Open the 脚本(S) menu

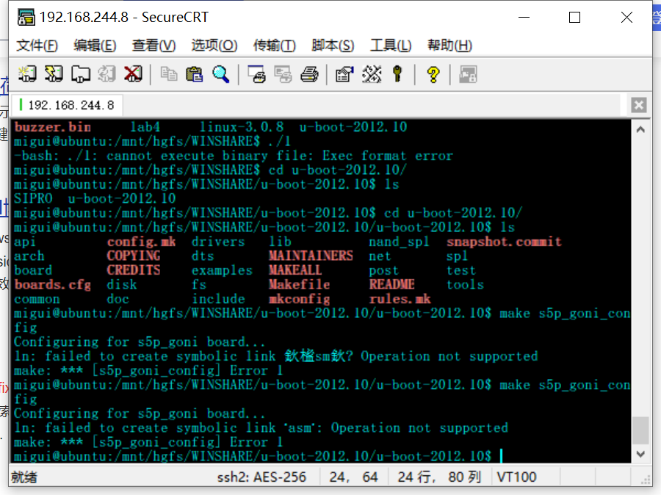[333, 45]
